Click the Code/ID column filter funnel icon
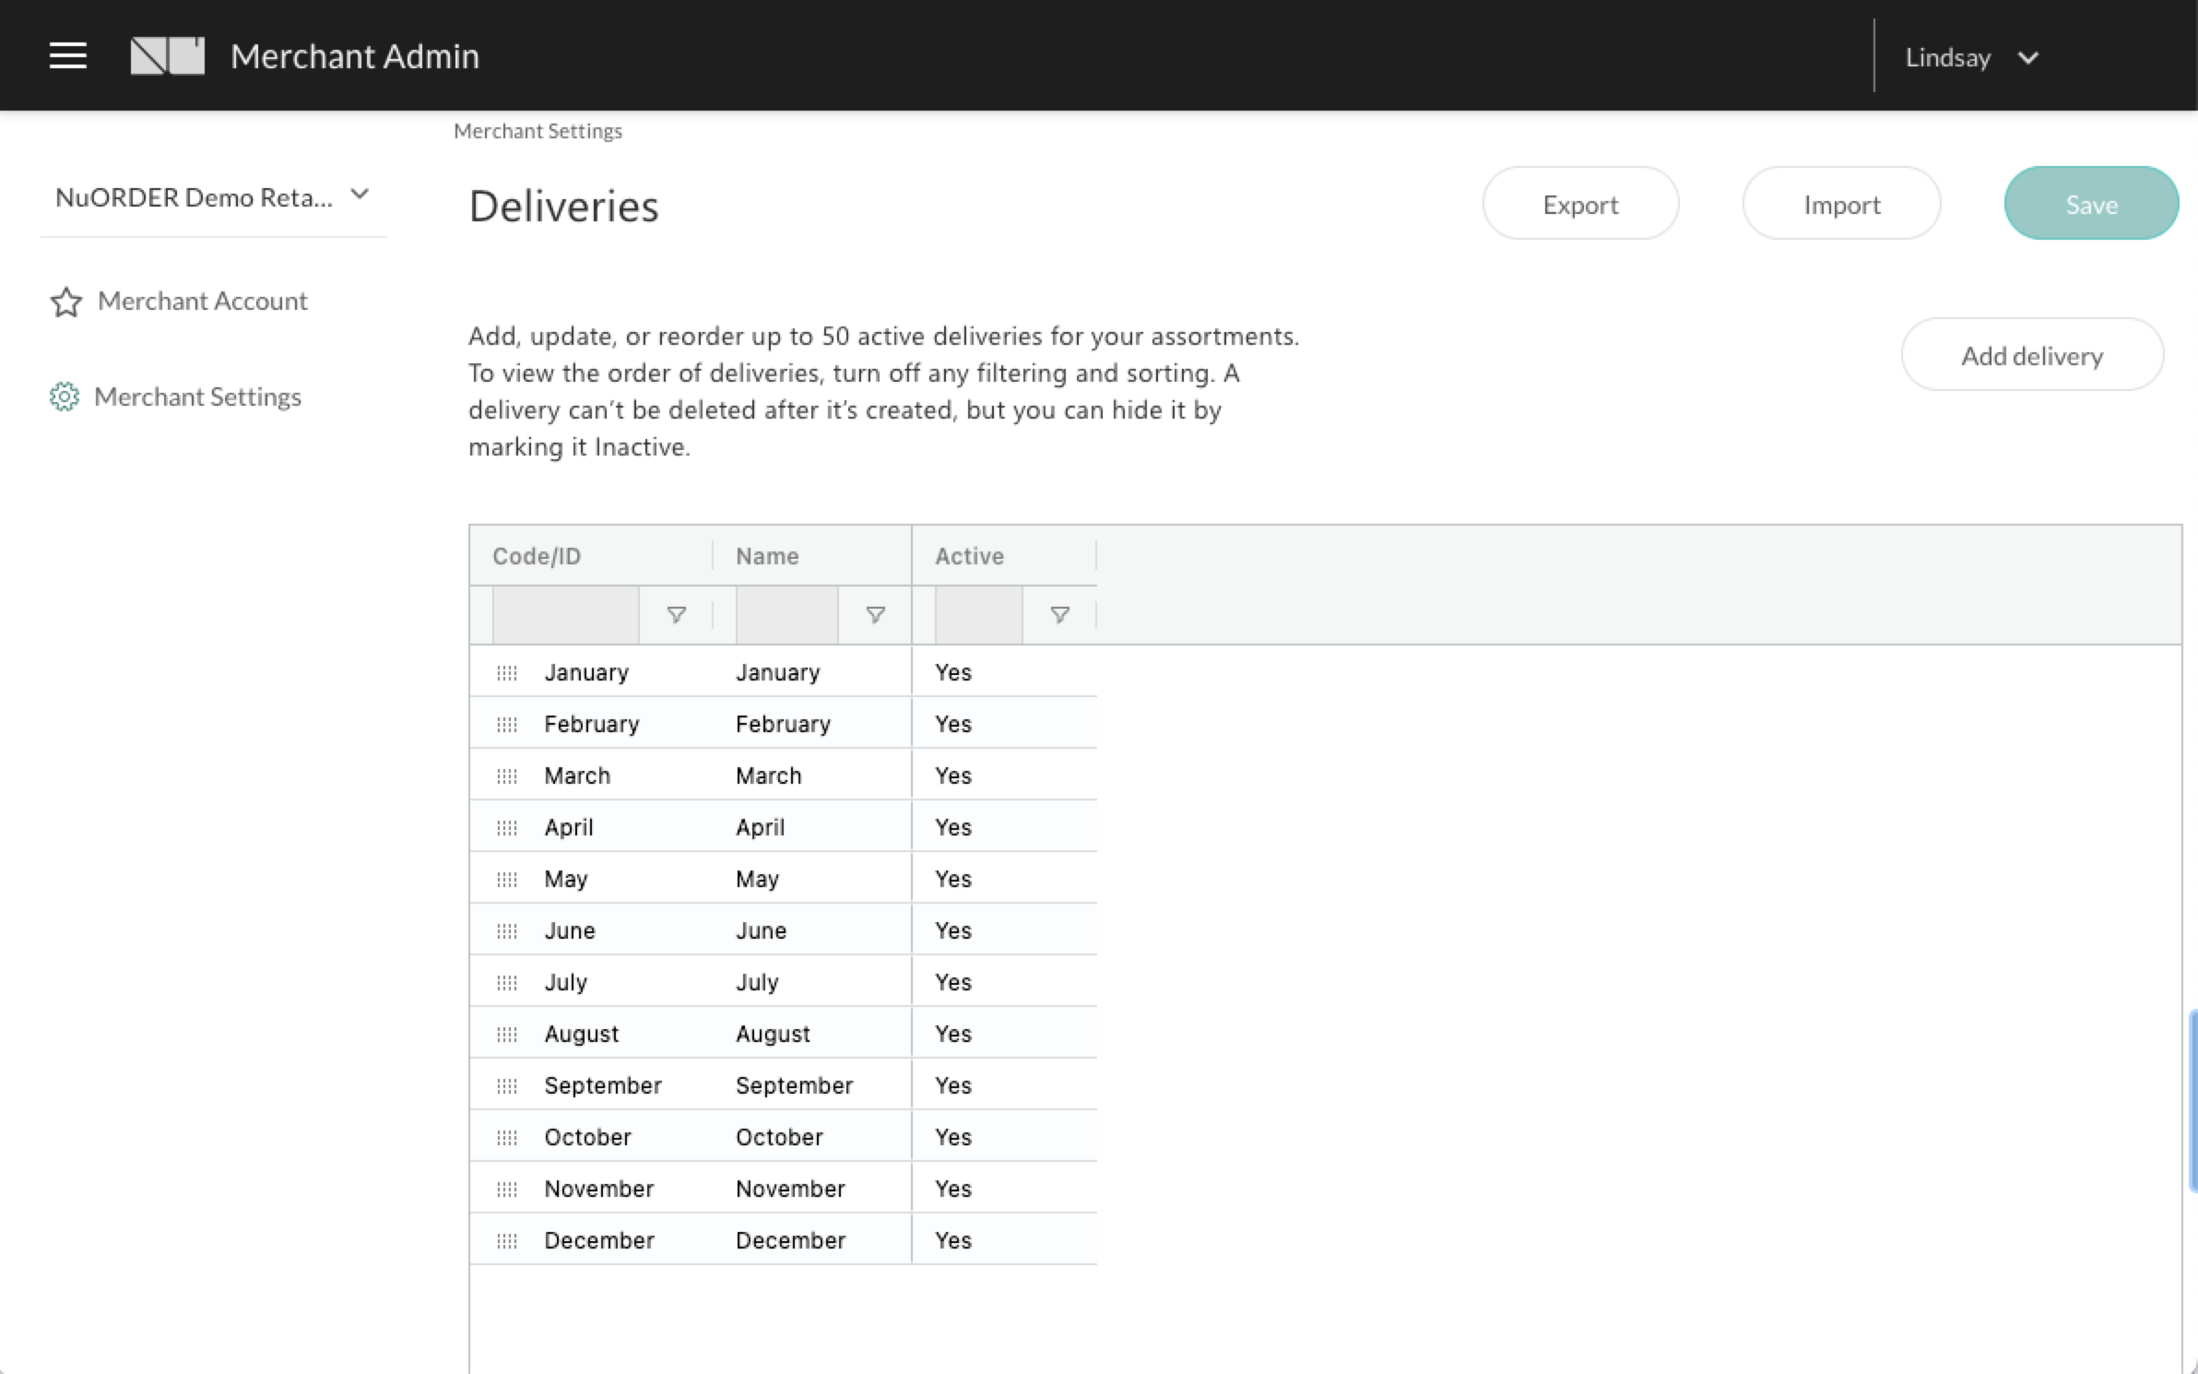Image resolution: width=2198 pixels, height=1374 pixels. click(x=676, y=614)
